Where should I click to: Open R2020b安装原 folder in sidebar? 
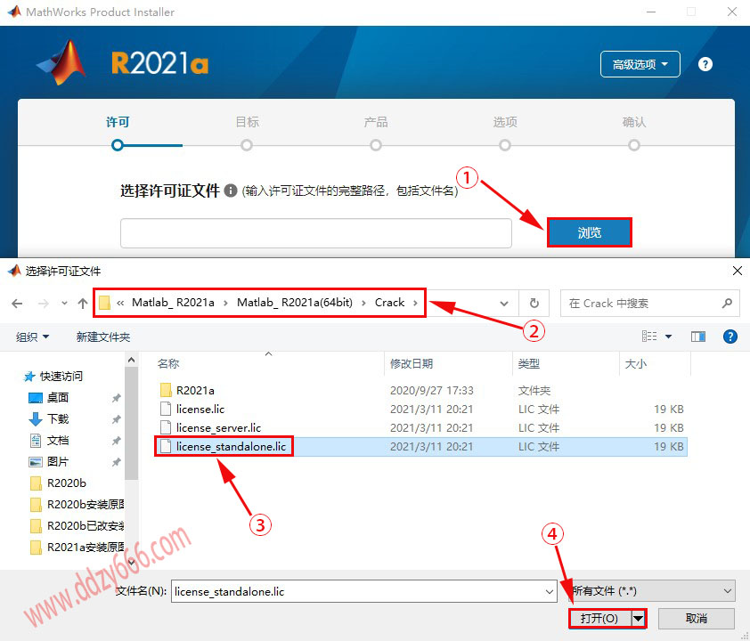[86, 505]
